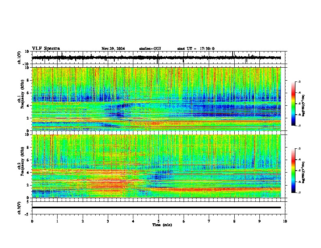Click the "-3" label on ch.2 color bar

pyautogui.click(x=299, y=149)
